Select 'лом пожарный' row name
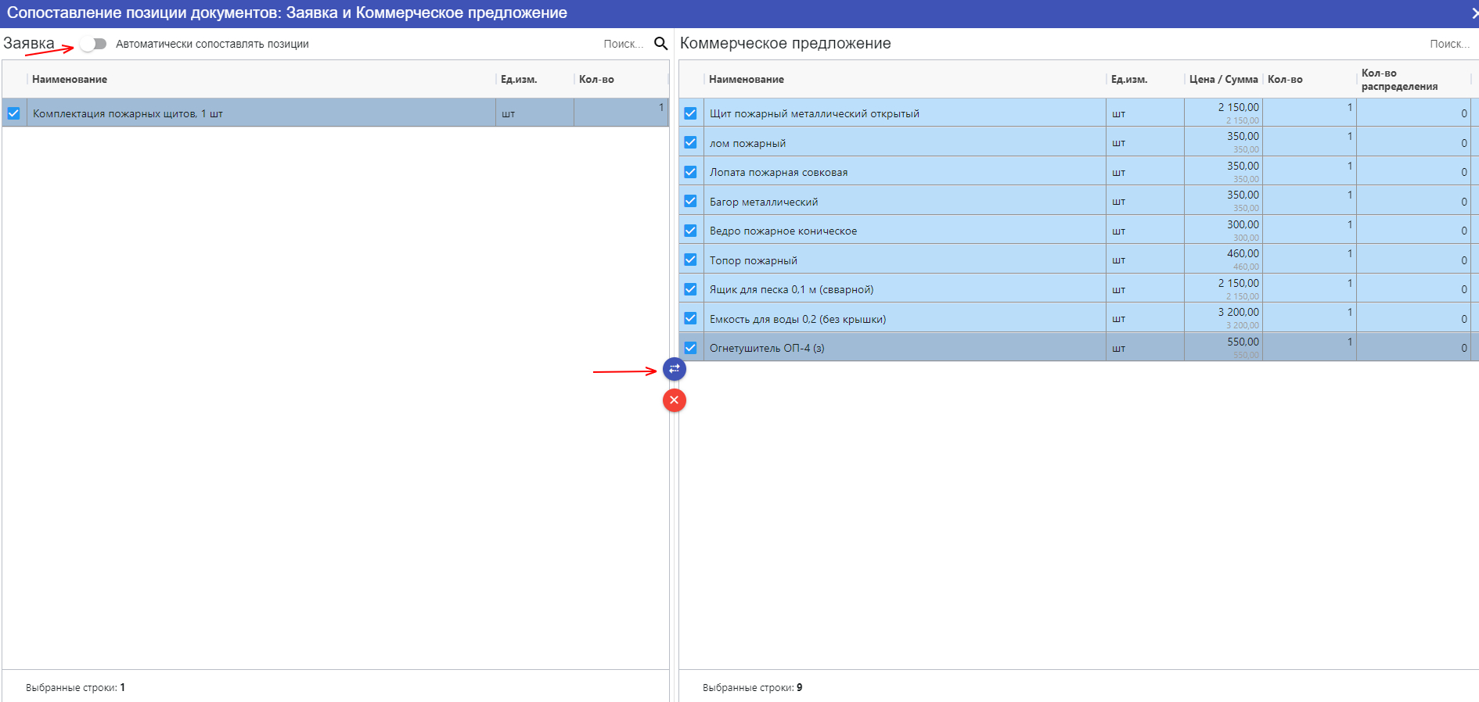 (747, 143)
